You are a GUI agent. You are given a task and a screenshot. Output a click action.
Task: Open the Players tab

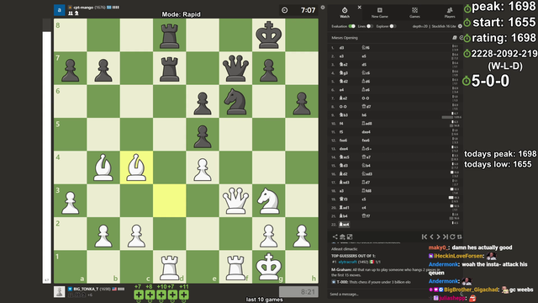coord(450,13)
